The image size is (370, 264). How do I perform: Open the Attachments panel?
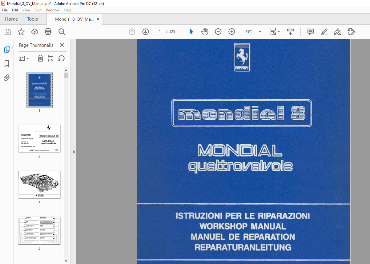coord(7,78)
